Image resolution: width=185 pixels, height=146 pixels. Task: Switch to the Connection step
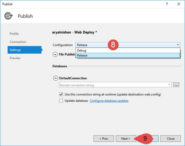coord(18,42)
